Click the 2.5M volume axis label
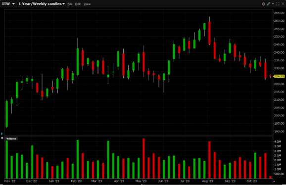 (278, 155)
